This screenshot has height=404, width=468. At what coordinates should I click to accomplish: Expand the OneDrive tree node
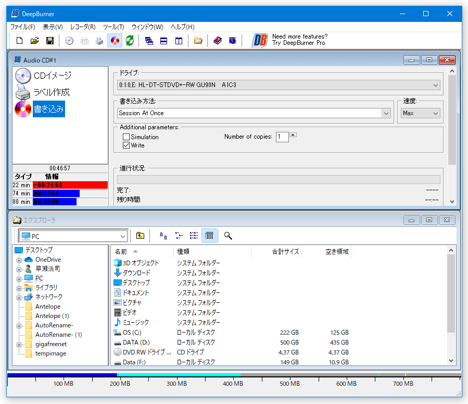(19, 260)
